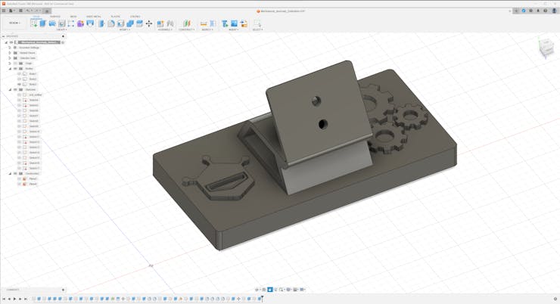Toggle visibility of Plane1 in browser
Image resolution: width=560 pixels, height=304 pixels.
tap(20, 178)
